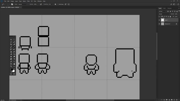Reset default foreground and background colors
The width and height of the screenshot is (180, 101).
pyautogui.click(x=11, y=72)
